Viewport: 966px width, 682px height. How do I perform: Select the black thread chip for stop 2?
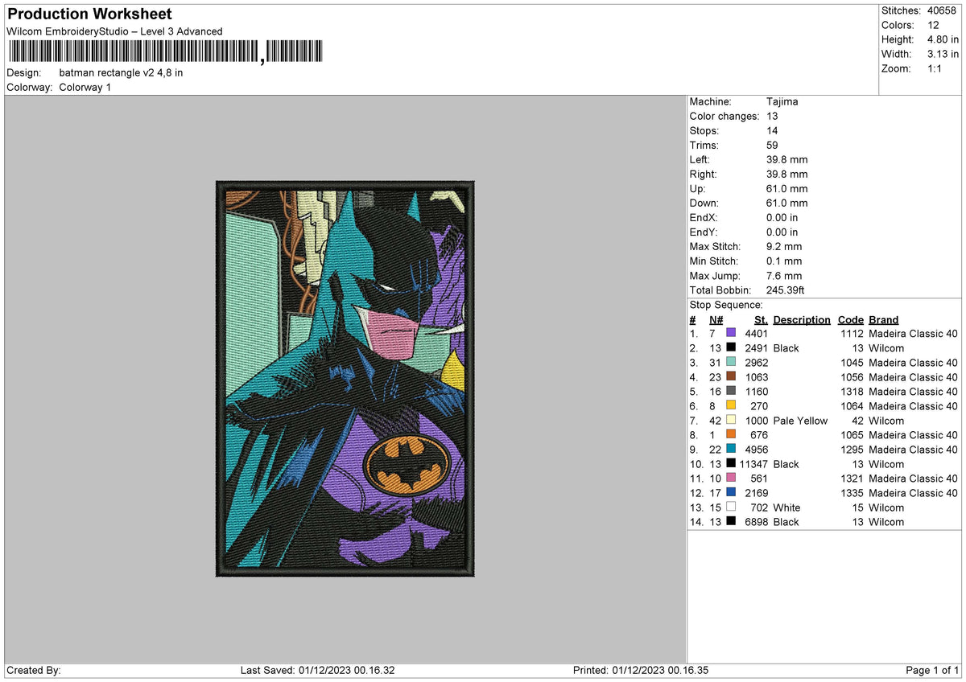point(731,347)
